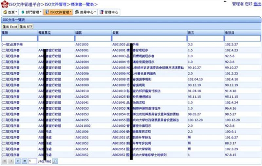Select AA011002 in the 編號 column
Image resolution: width=262 pixels, height=166 pixels.
click(x=83, y=126)
